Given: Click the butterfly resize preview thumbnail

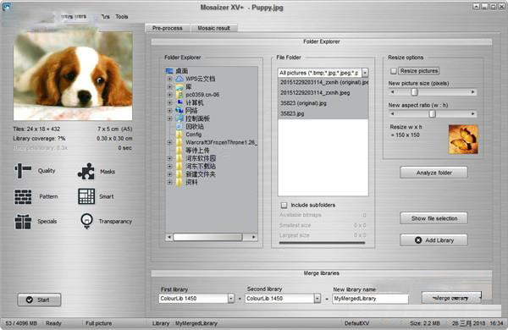Looking at the screenshot, I should [x=463, y=140].
